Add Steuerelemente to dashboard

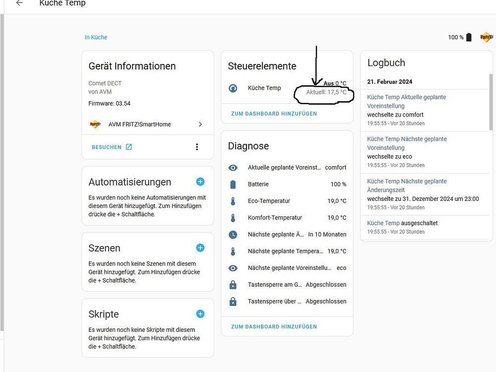[274, 114]
